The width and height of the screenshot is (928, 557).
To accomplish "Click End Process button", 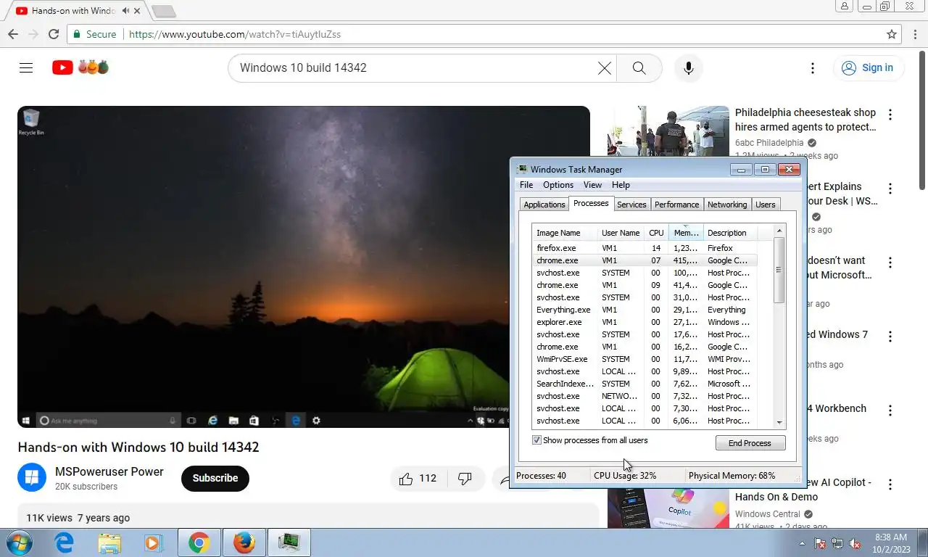I will [x=750, y=443].
